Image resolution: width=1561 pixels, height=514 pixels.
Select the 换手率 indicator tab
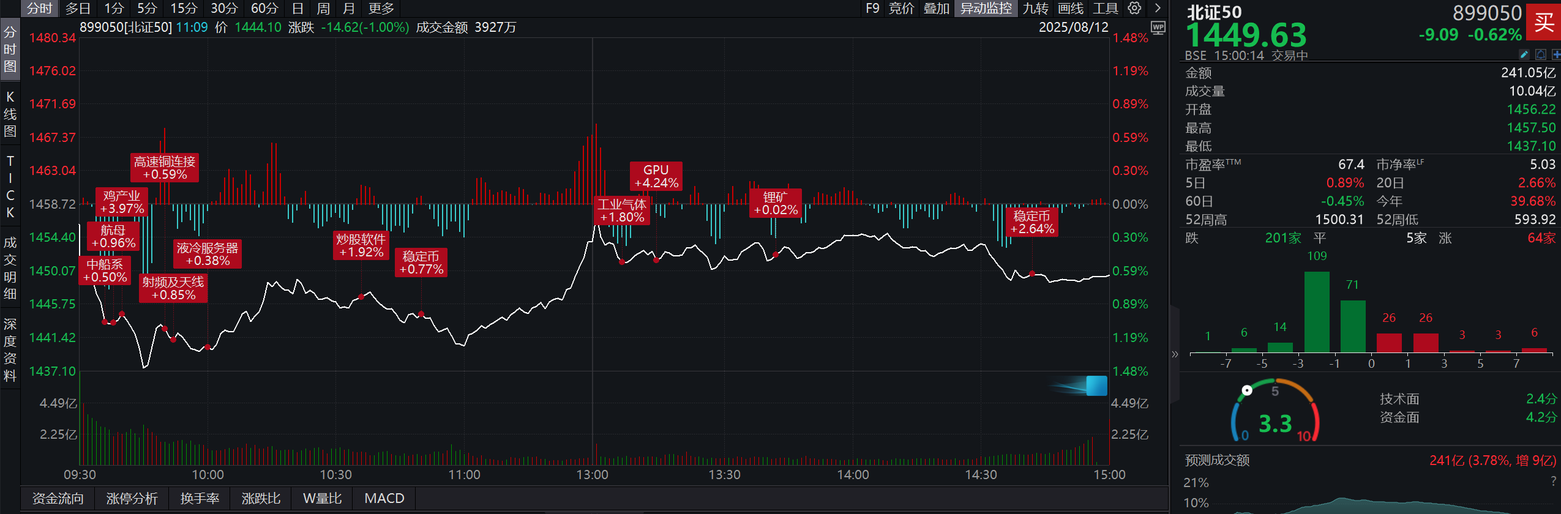(x=200, y=498)
